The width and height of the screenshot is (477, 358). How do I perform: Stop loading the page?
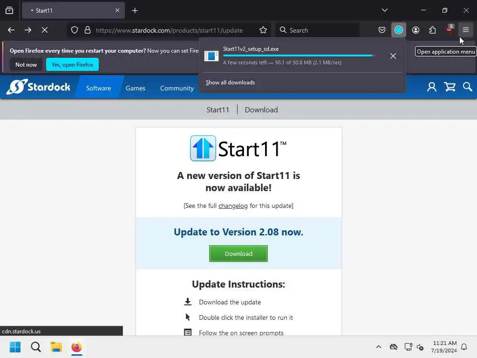45,30
